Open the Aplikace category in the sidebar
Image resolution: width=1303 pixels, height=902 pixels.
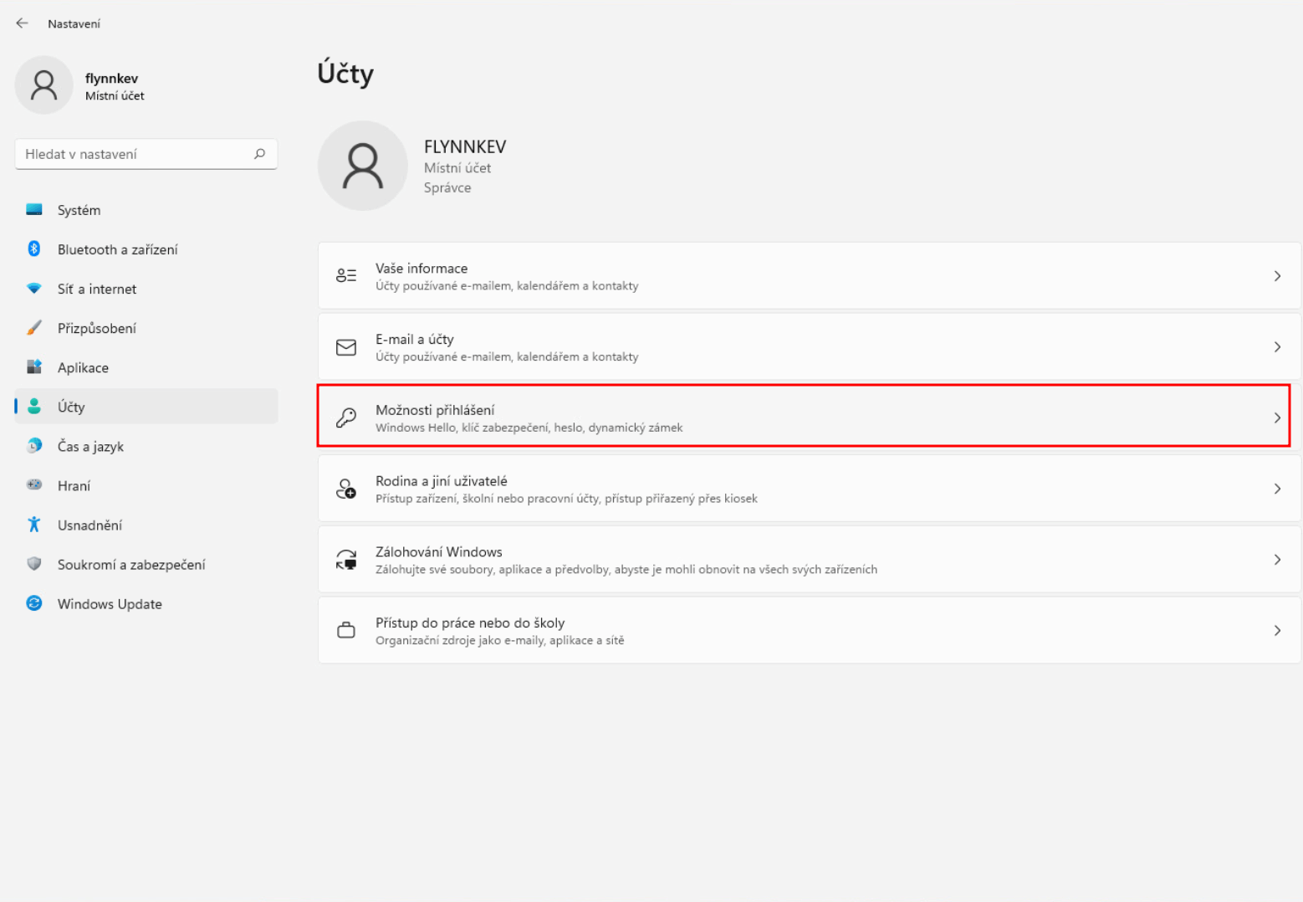click(x=83, y=367)
